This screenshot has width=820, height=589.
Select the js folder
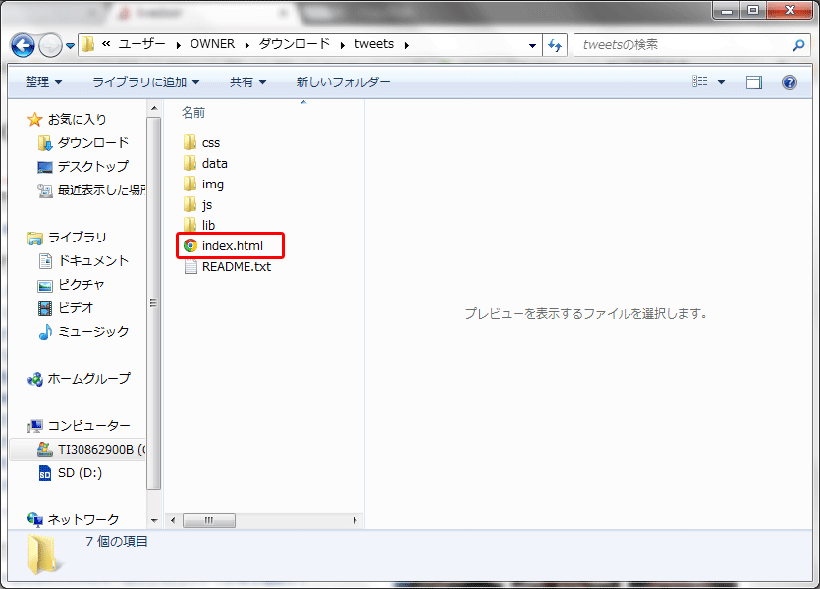[x=206, y=205]
